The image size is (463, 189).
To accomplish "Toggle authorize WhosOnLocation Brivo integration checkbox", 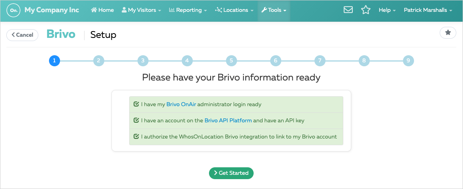I will click(136, 137).
